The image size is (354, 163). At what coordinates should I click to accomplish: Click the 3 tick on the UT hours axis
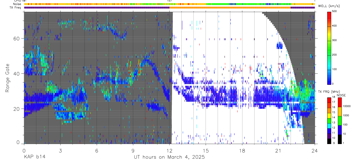[x=60, y=150]
